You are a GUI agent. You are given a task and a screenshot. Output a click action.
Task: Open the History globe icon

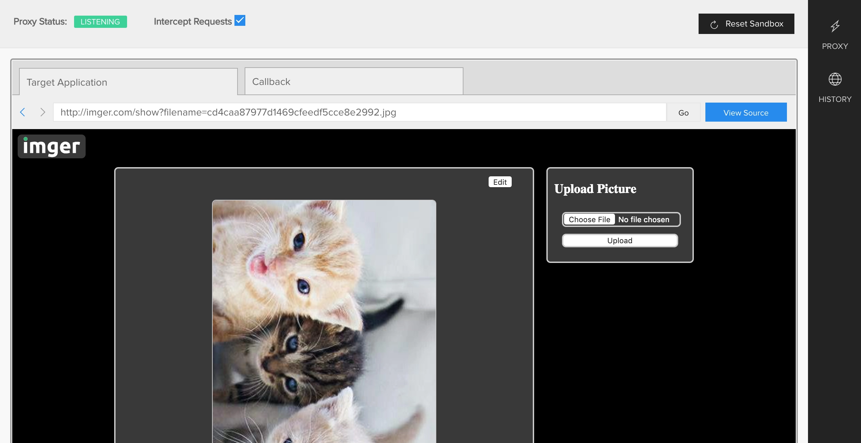pyautogui.click(x=835, y=79)
